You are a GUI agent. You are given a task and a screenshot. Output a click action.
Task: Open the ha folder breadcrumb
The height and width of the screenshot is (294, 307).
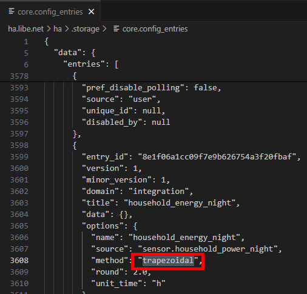(x=58, y=29)
